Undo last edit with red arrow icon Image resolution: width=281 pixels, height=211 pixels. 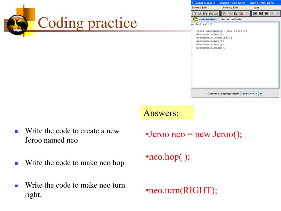click(241, 13)
